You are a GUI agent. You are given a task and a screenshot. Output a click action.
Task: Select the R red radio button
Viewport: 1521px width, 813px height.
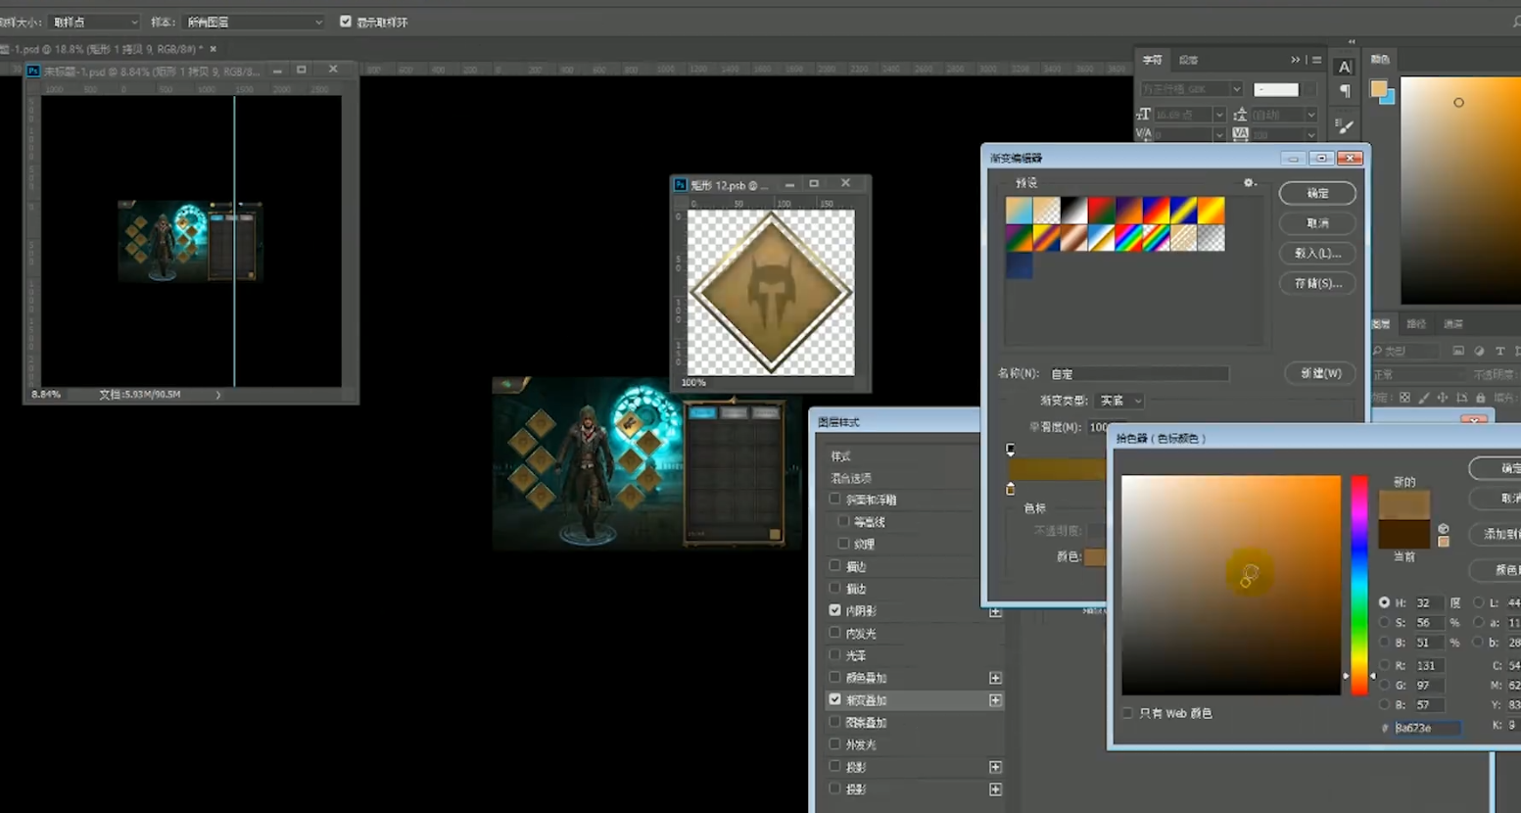point(1384,665)
